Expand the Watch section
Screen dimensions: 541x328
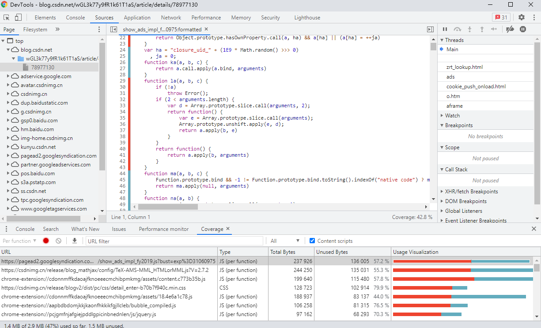452,116
